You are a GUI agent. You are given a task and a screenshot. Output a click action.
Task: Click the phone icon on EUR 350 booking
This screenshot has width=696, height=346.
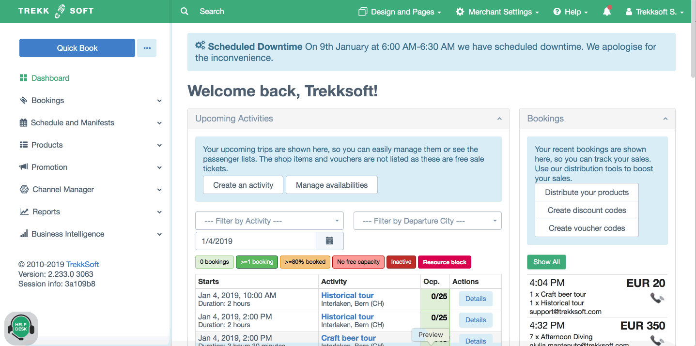[657, 340]
